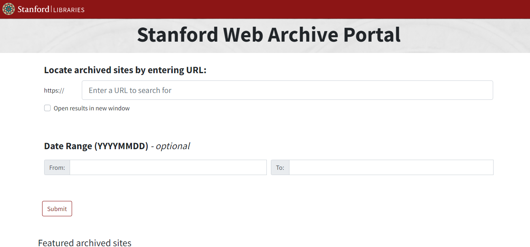
Task: Click 'Locate archived sites by entering URL' heading
Action: point(125,70)
